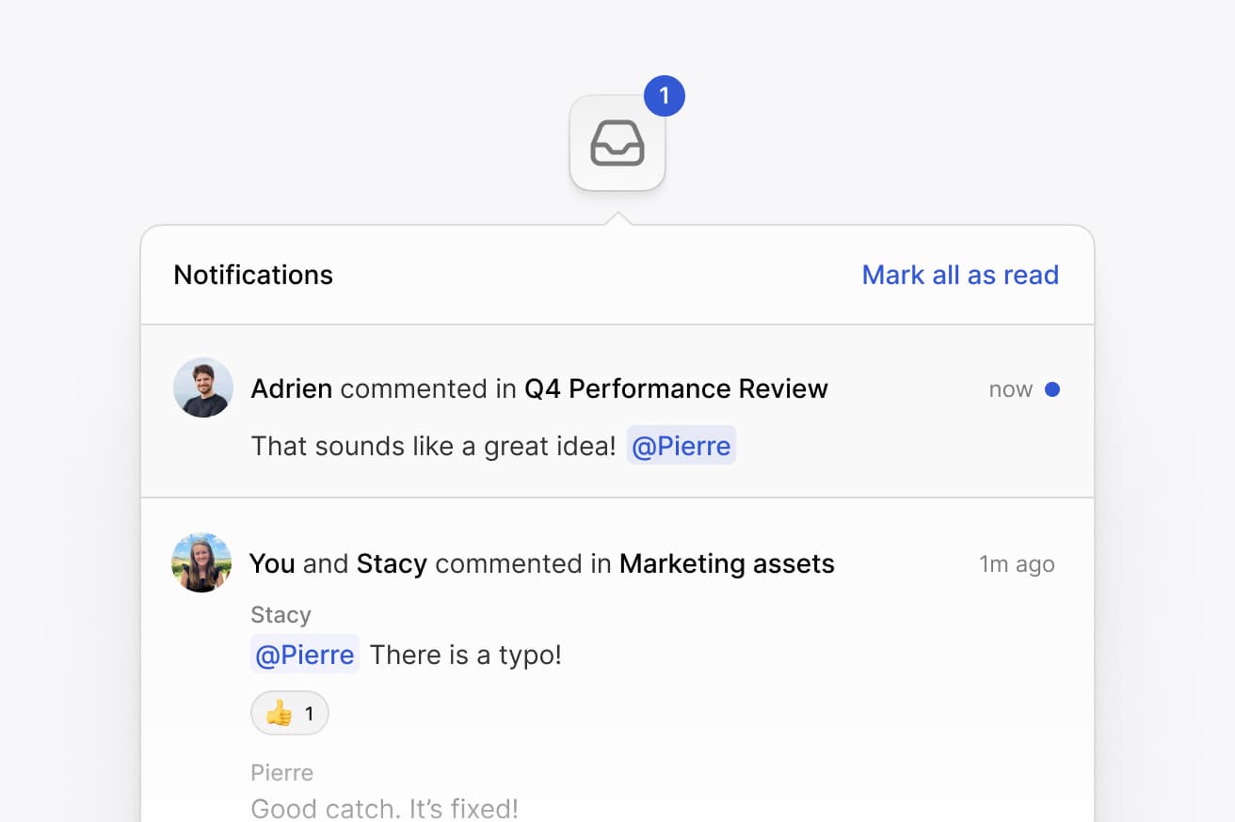Click Mark all as read
This screenshot has height=822, width=1235.
coord(960,275)
